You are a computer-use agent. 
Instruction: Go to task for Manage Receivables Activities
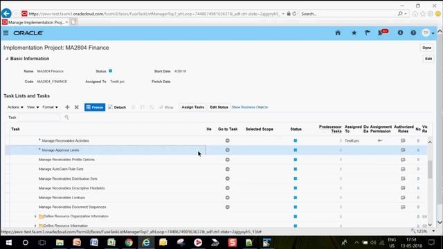point(228,140)
